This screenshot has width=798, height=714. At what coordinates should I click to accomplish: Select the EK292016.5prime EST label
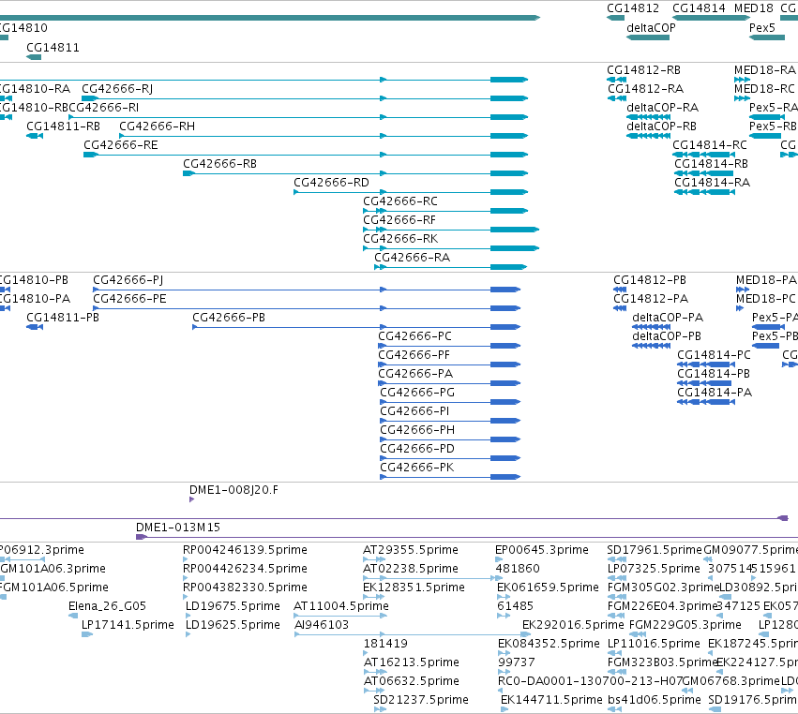(x=573, y=625)
